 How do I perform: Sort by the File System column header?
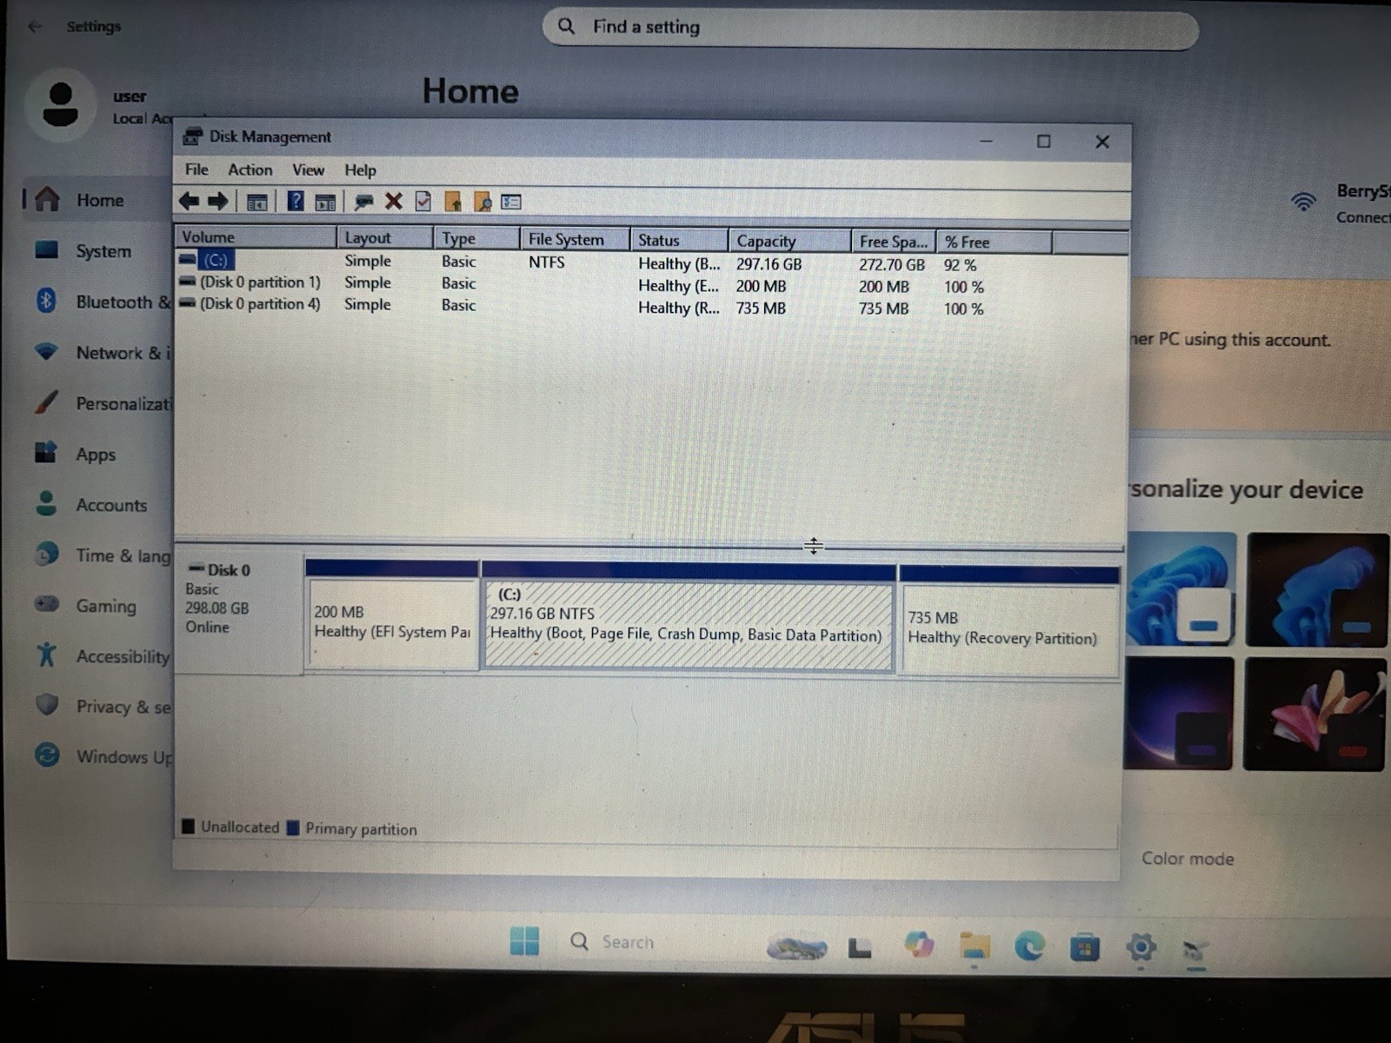click(x=576, y=239)
